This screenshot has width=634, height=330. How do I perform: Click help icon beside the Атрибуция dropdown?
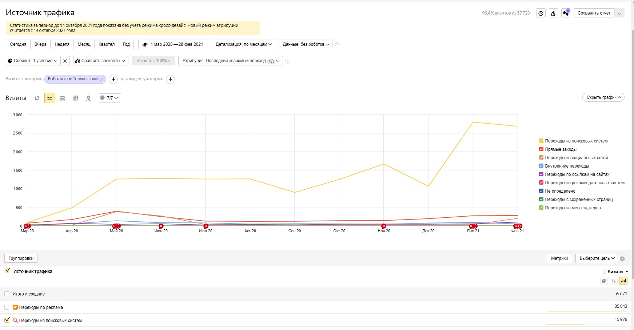[x=287, y=61]
